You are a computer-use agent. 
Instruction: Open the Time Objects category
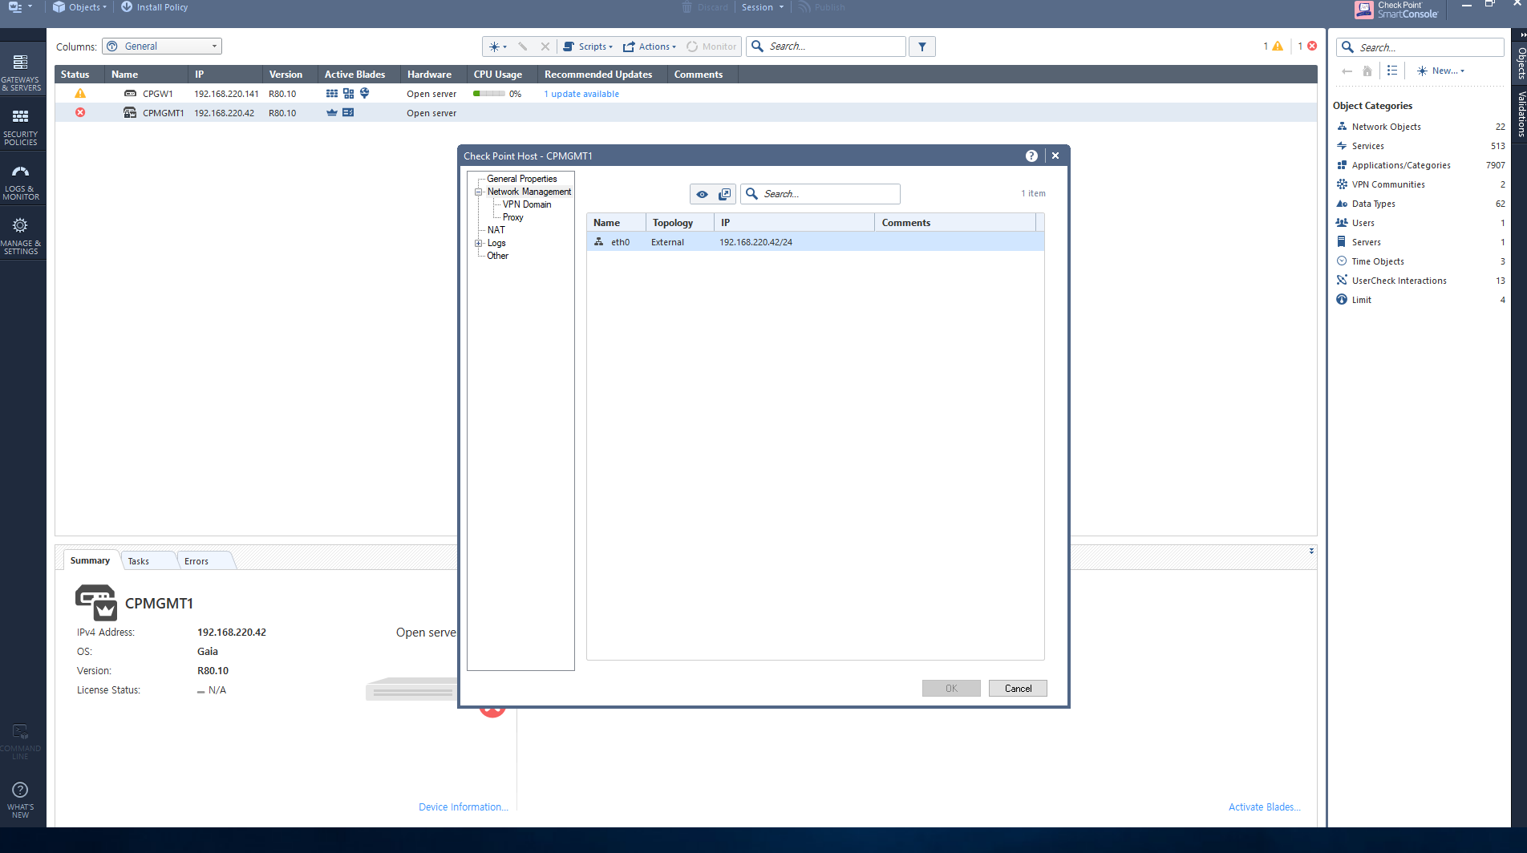(1420, 261)
